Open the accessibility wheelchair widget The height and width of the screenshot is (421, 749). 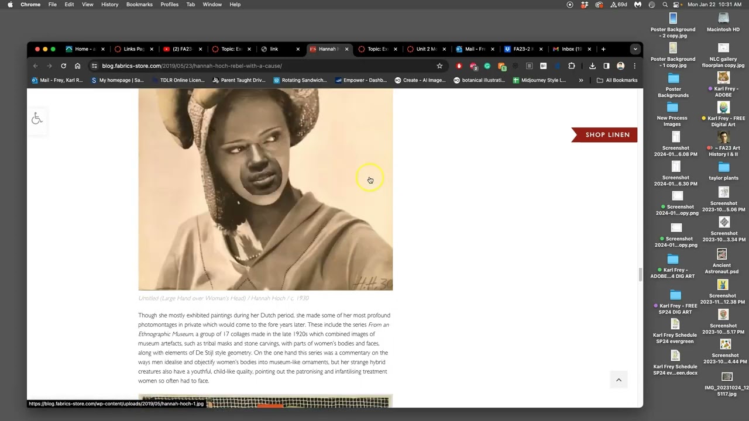point(37,119)
